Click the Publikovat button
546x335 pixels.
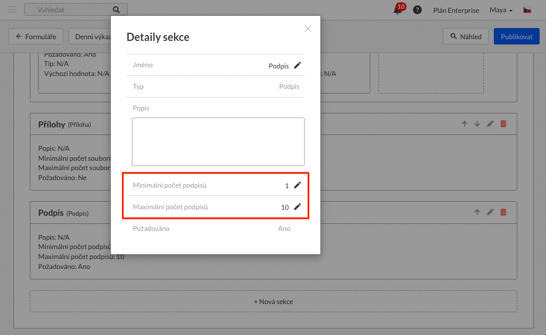pos(516,36)
